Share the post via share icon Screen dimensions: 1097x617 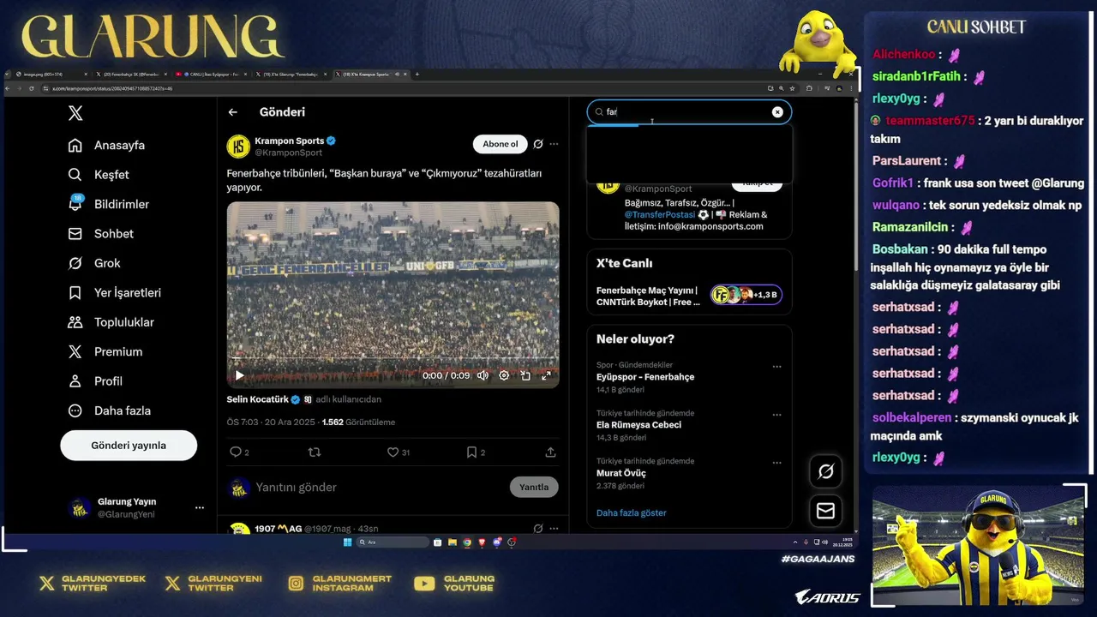click(x=550, y=452)
